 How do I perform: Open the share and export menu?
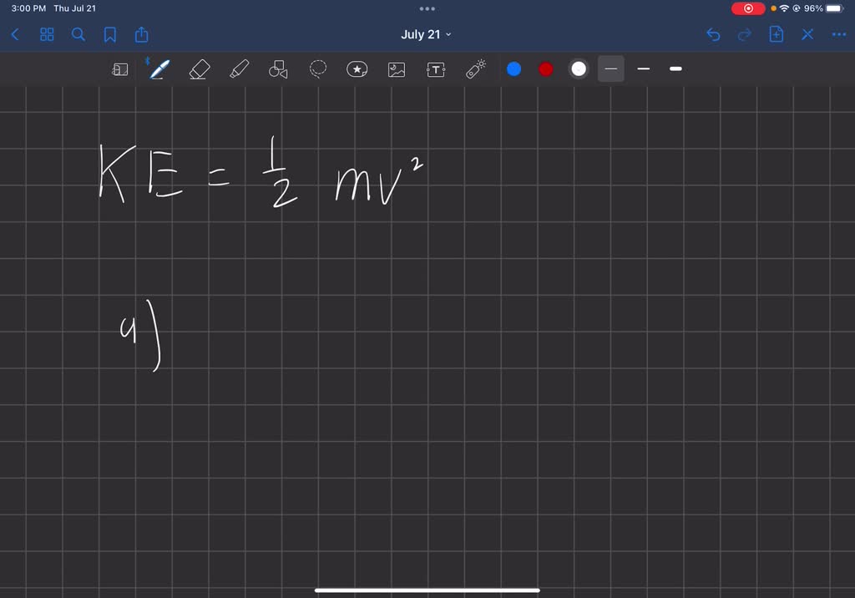click(142, 34)
